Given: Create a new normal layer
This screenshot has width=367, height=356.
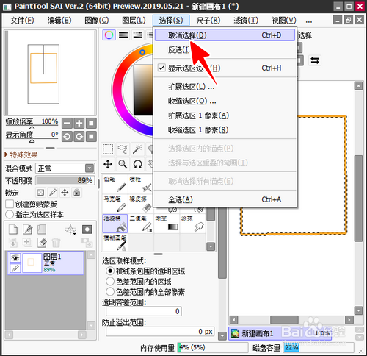Looking at the screenshot, I should point(13,229).
